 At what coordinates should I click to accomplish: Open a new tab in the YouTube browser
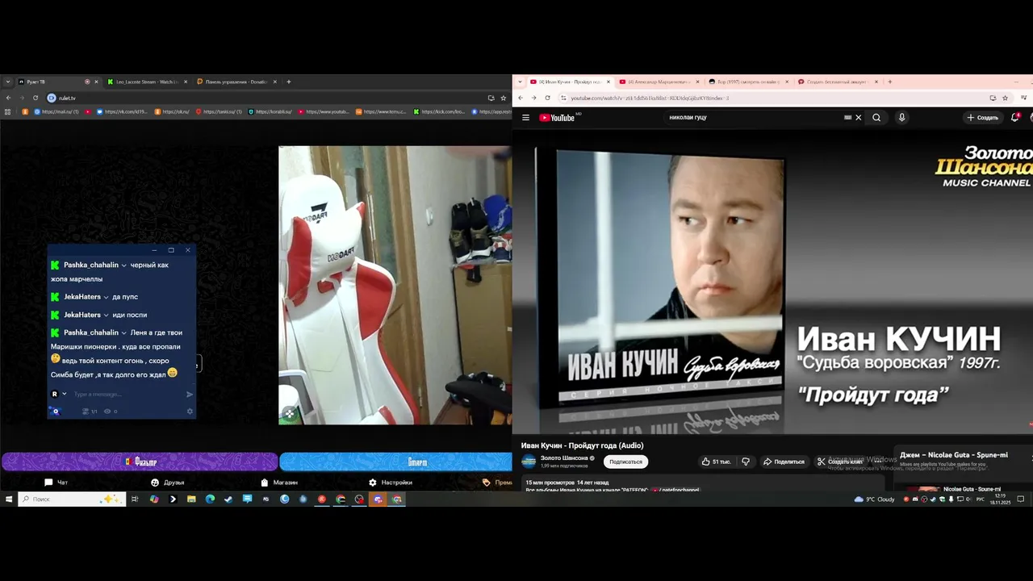890,82
